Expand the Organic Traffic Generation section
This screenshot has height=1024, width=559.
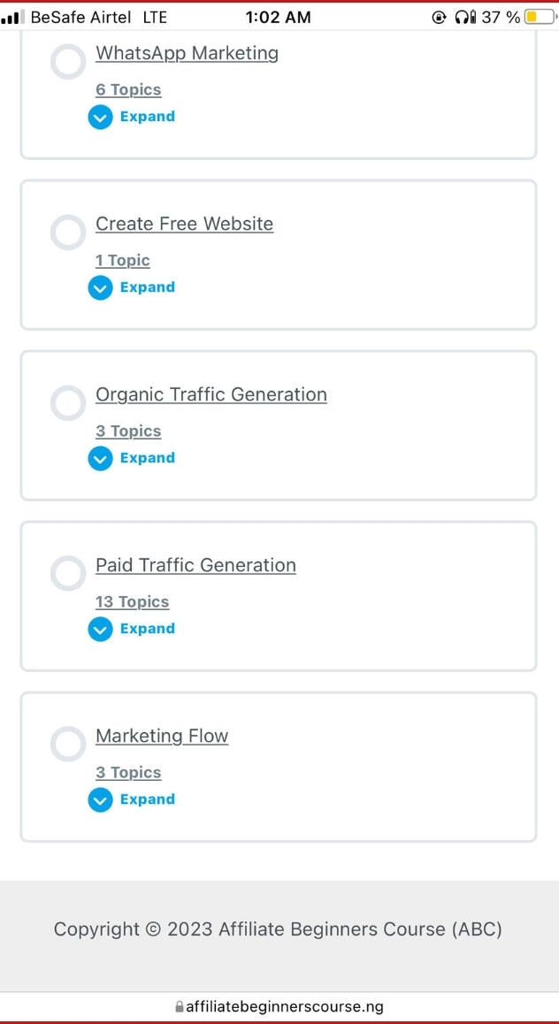point(132,458)
